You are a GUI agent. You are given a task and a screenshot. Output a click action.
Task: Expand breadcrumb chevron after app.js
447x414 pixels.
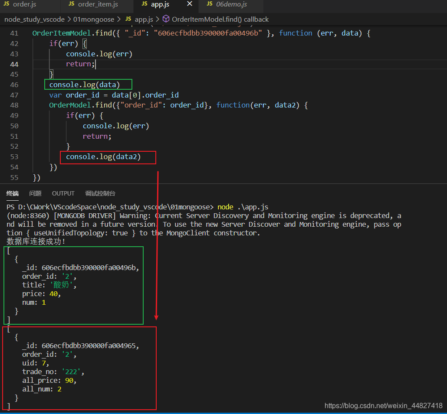158,19
